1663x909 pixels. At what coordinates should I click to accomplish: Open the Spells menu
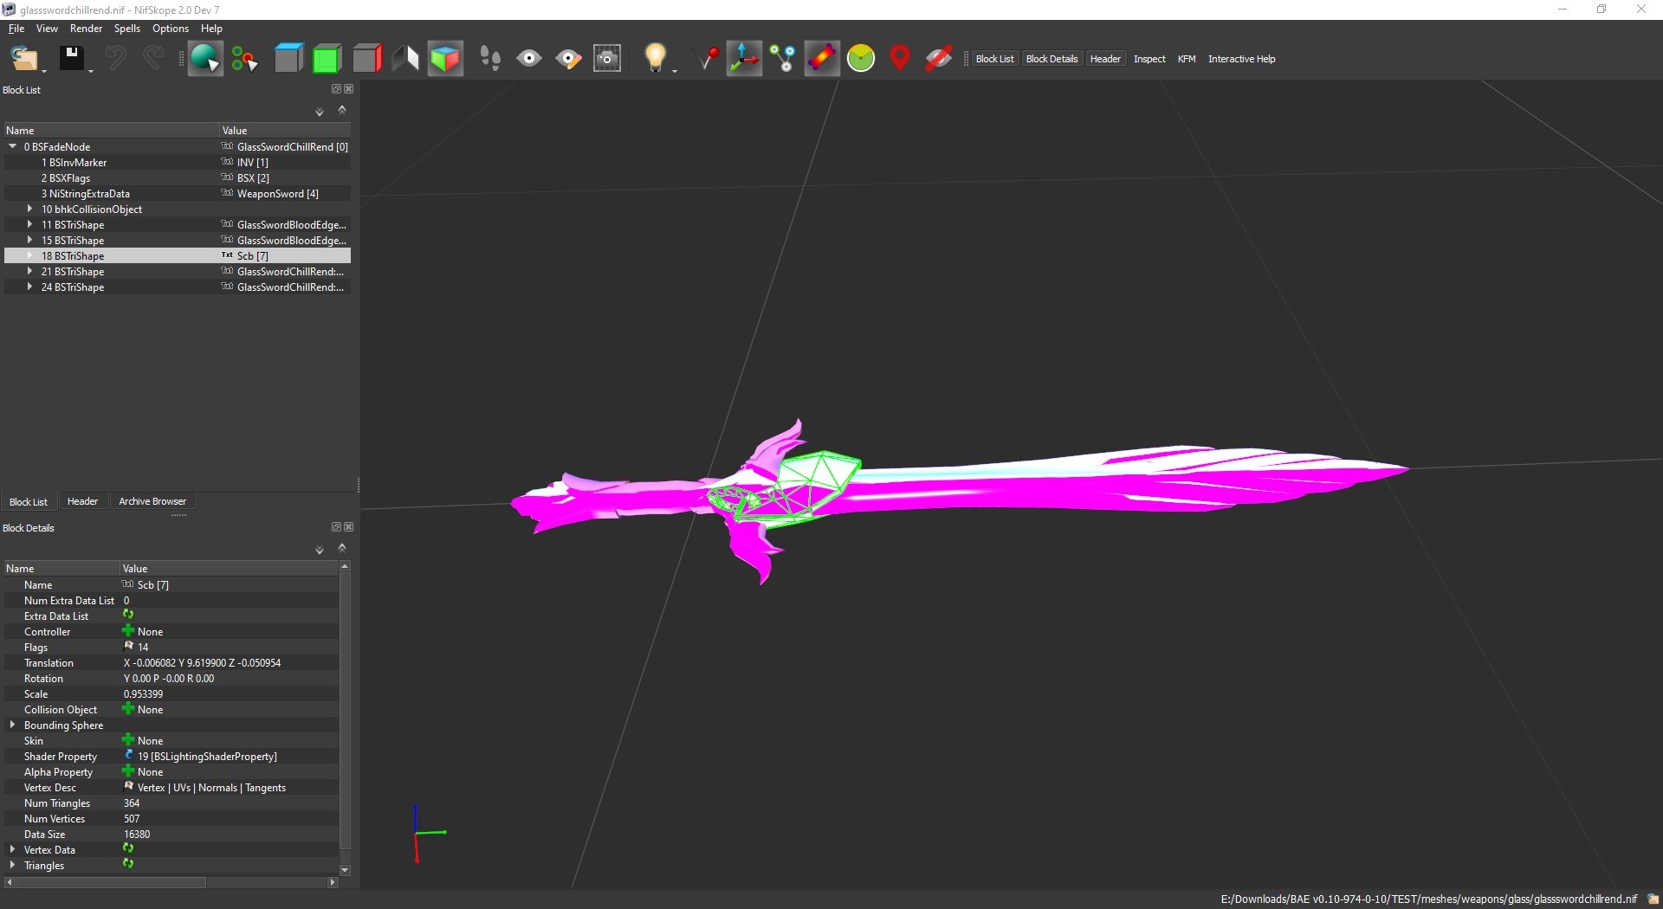click(127, 29)
